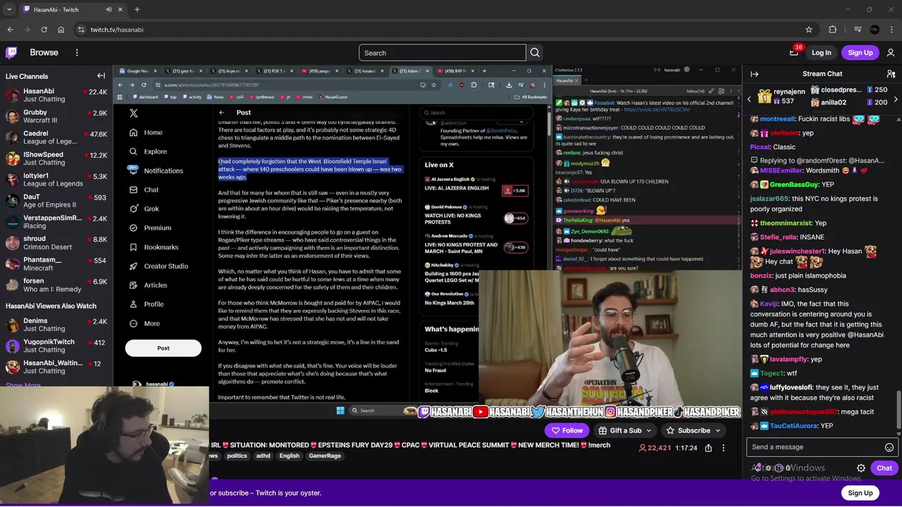The height and width of the screenshot is (507, 902).
Task: Open browser profile avatar
Action: (x=875, y=30)
